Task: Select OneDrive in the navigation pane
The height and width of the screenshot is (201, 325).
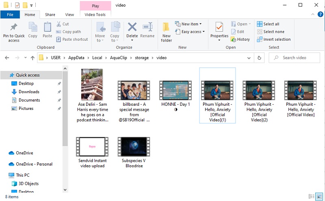Action: (x=24, y=153)
